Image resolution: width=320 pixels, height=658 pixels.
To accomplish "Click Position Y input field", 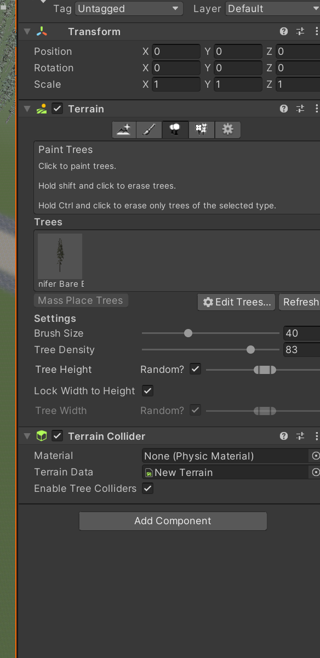I will (238, 52).
